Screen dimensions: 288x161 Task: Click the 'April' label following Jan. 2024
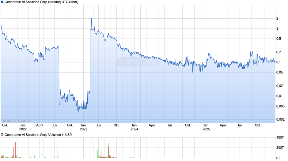[x=152, y=125]
